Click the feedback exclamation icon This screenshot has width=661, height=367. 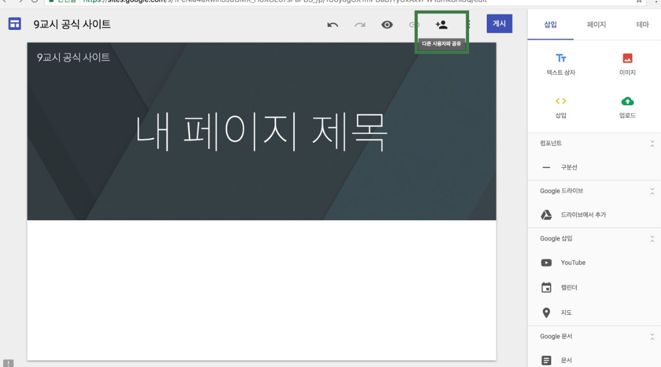point(9,363)
